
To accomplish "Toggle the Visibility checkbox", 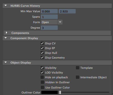I will [x=42, y=68].
